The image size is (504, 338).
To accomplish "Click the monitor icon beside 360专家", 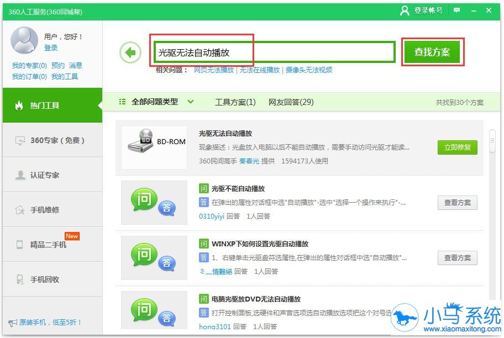I will 20,141.
